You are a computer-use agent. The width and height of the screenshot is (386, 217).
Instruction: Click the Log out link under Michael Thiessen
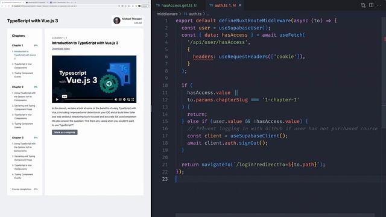[138, 23]
